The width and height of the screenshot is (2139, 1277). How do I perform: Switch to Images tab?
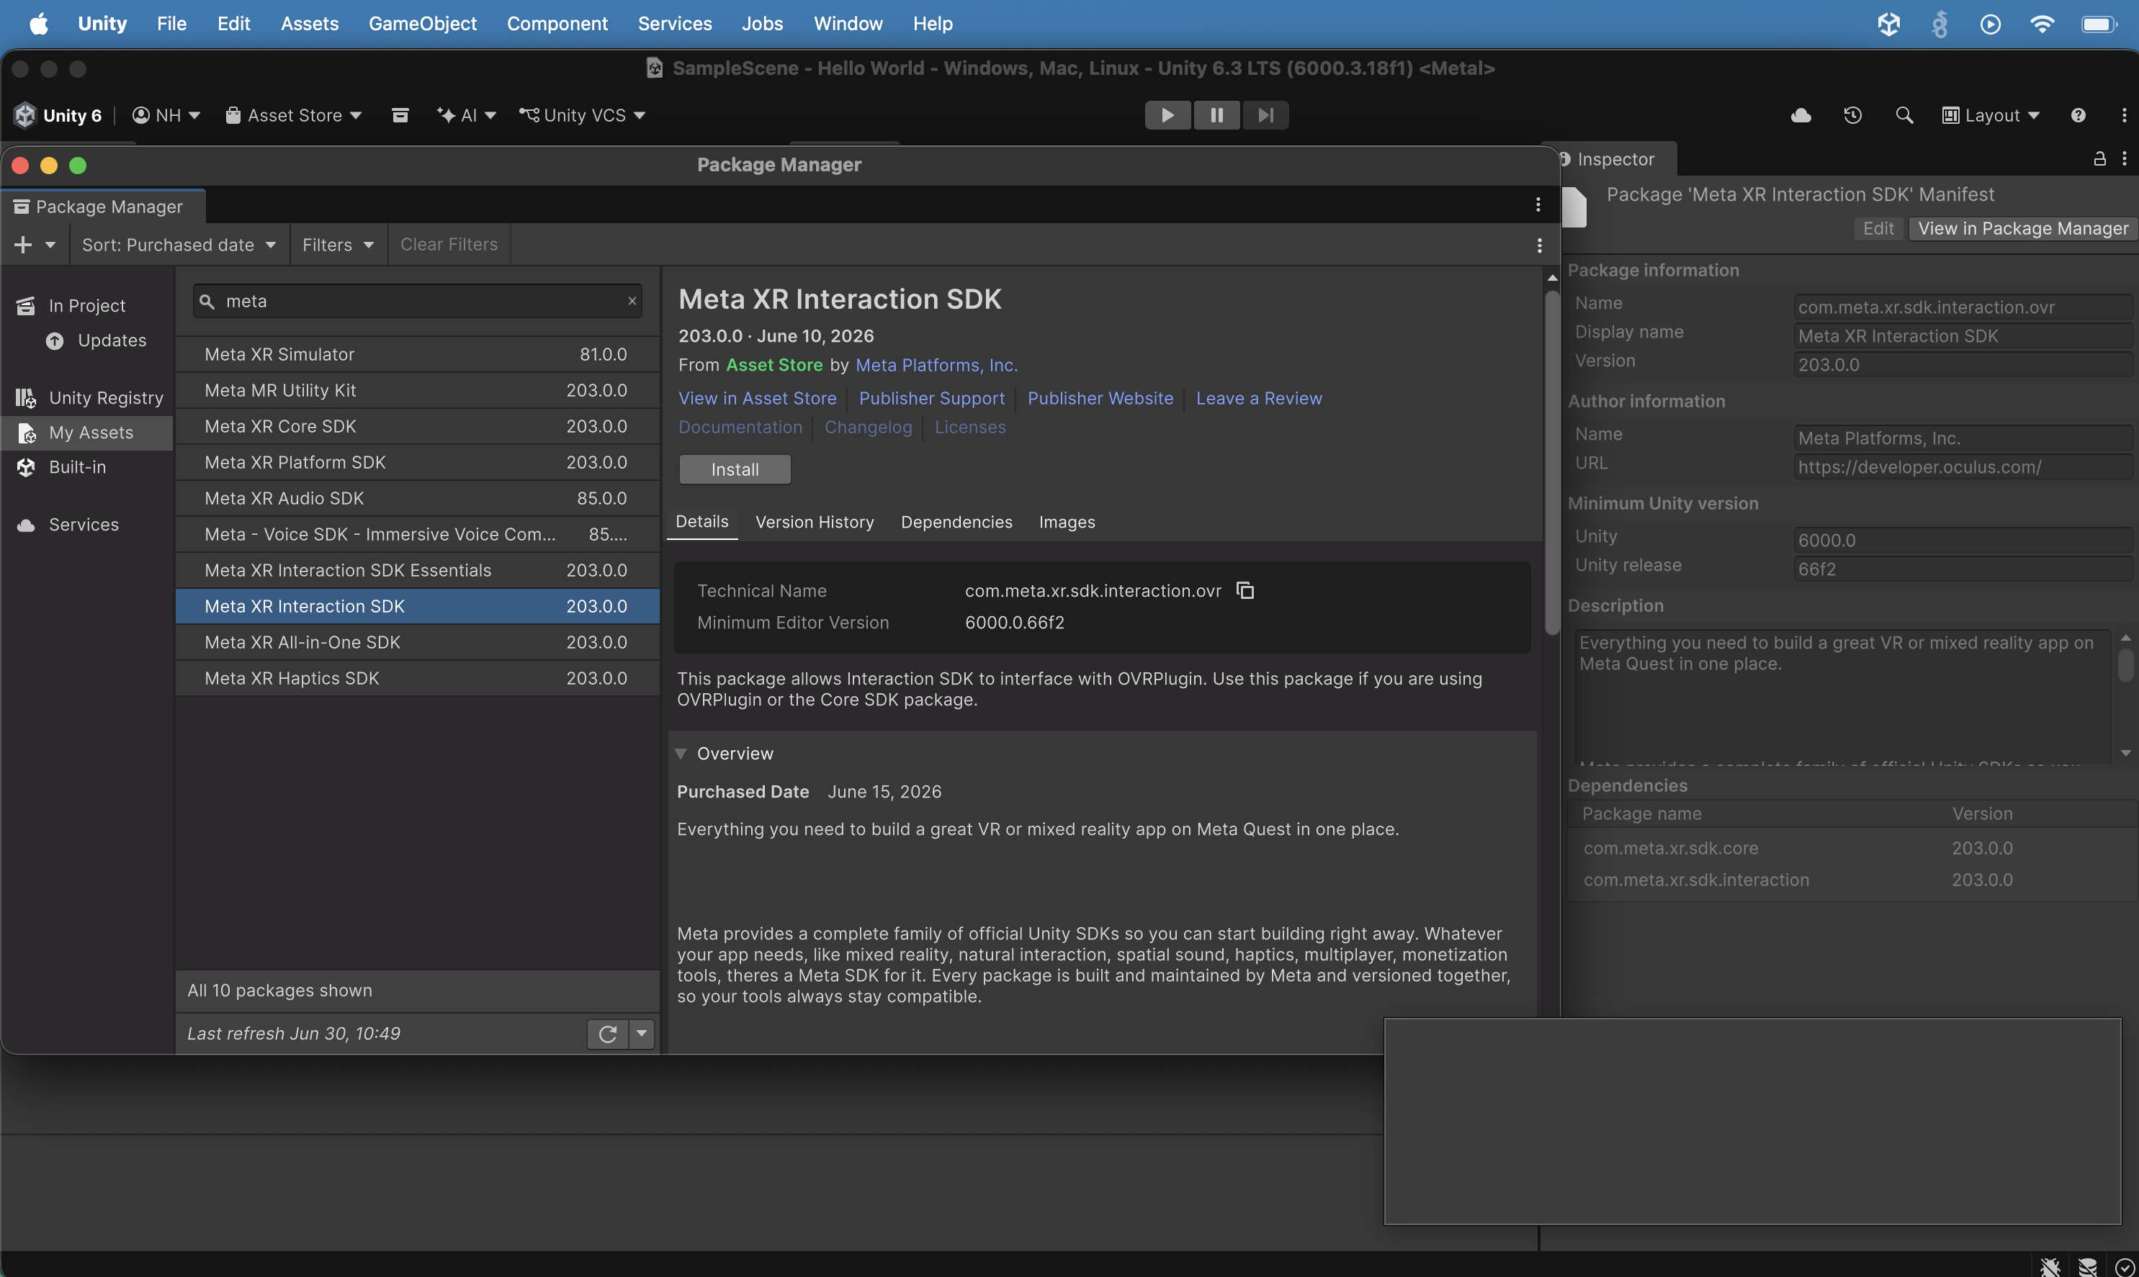1067,523
